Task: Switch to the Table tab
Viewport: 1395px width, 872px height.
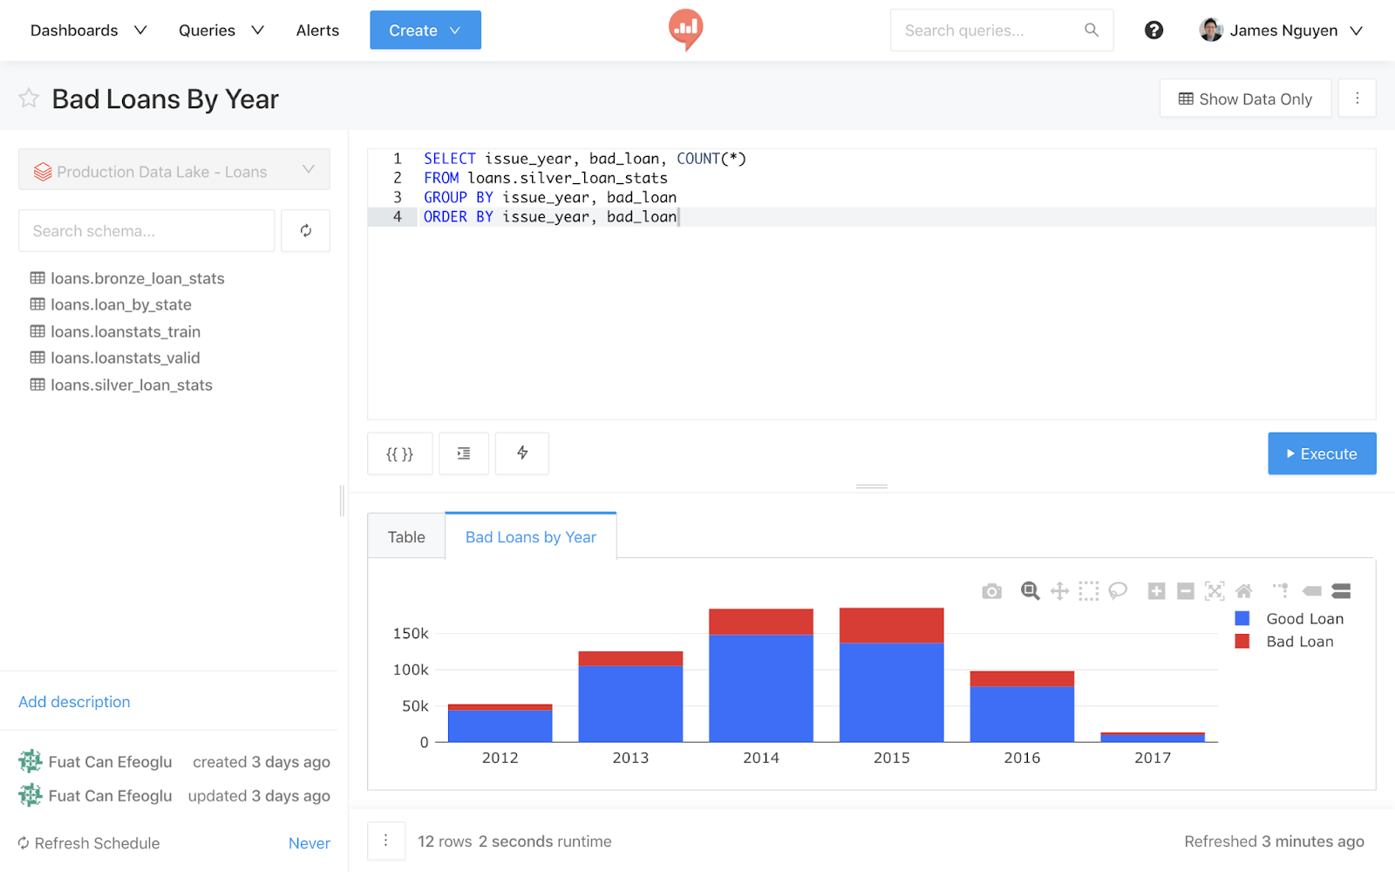Action: (x=406, y=537)
